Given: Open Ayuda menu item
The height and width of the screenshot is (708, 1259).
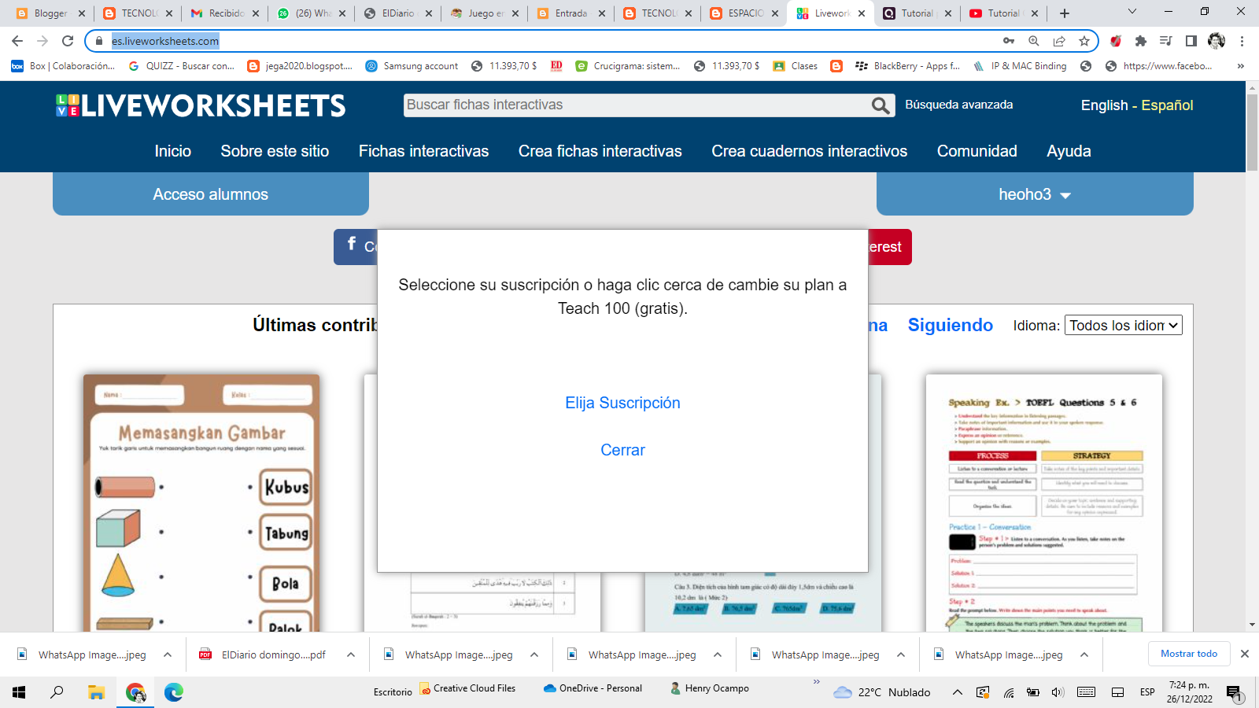Looking at the screenshot, I should click(x=1069, y=151).
